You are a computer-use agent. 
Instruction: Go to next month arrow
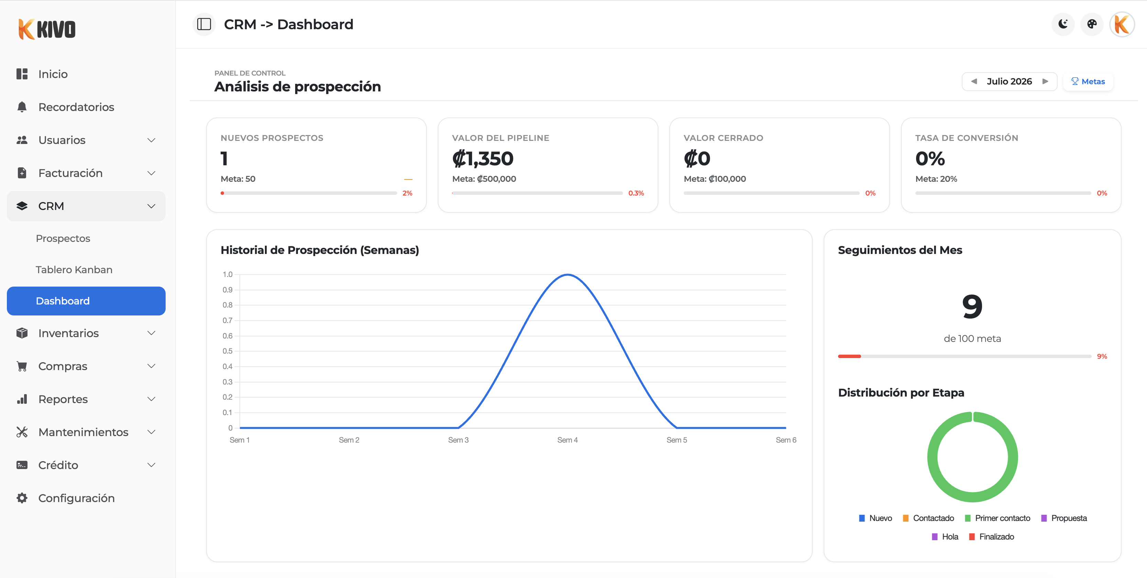(1046, 81)
